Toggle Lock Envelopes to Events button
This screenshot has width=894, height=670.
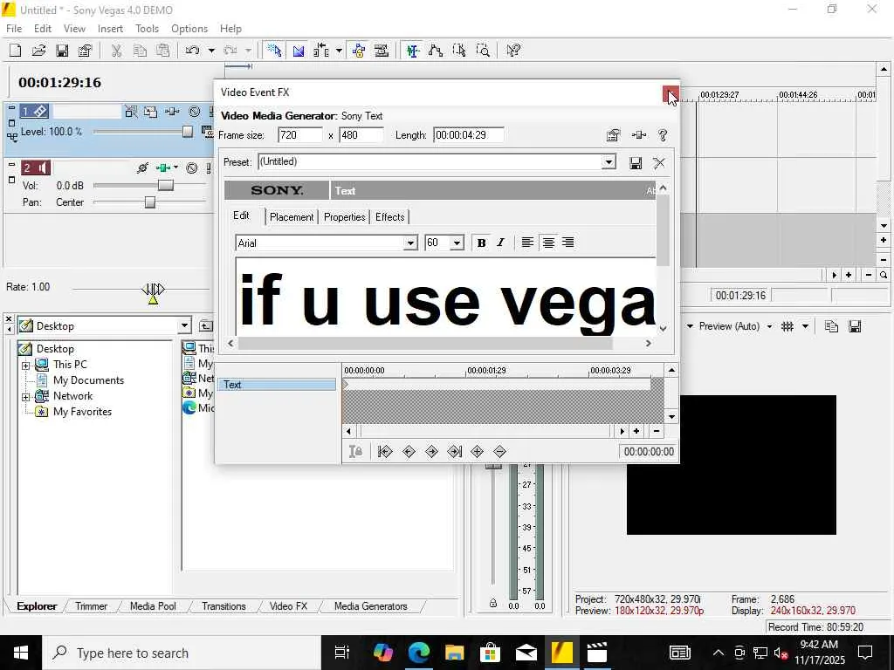(359, 51)
